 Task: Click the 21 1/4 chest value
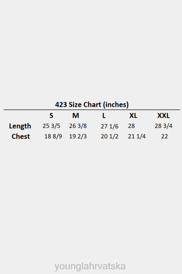pyautogui.click(x=137, y=136)
